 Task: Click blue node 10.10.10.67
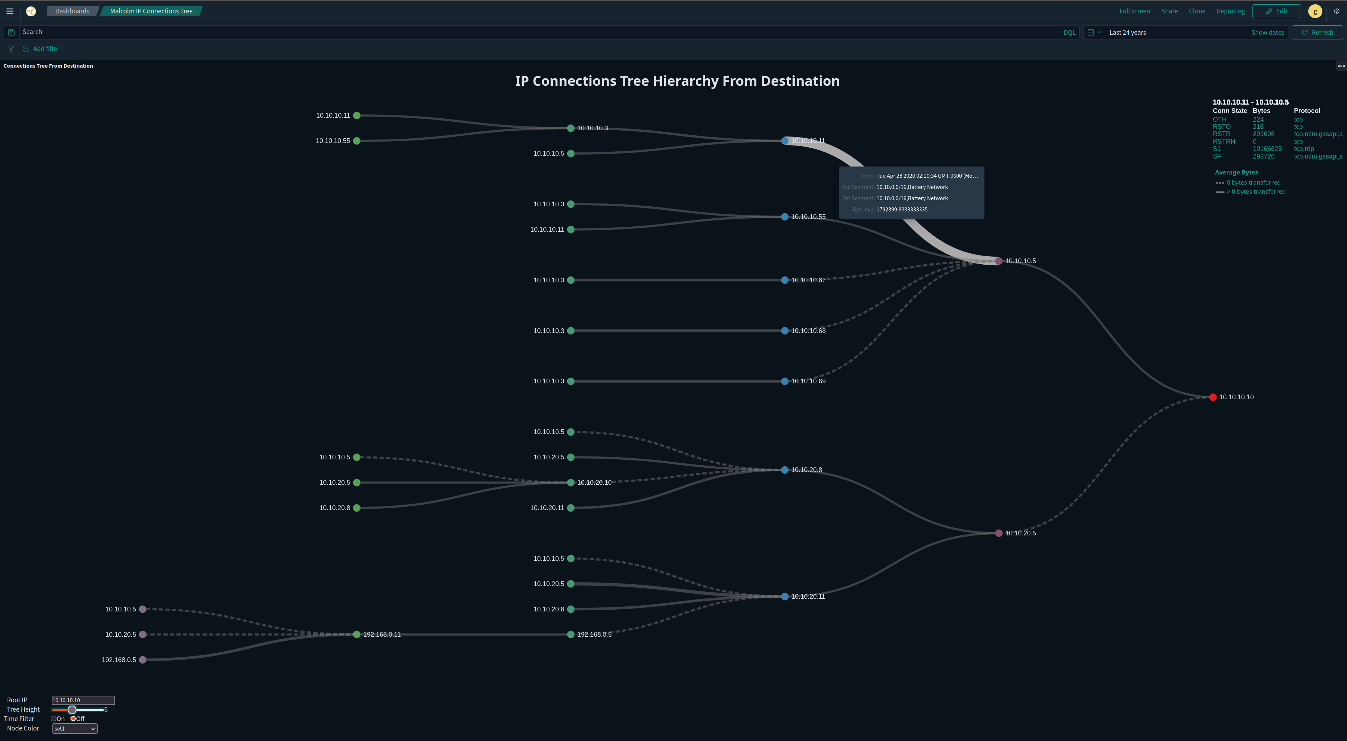point(785,280)
